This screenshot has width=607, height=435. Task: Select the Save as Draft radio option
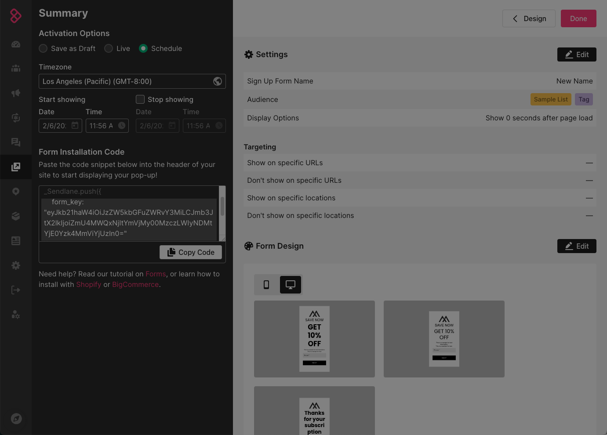tap(43, 48)
